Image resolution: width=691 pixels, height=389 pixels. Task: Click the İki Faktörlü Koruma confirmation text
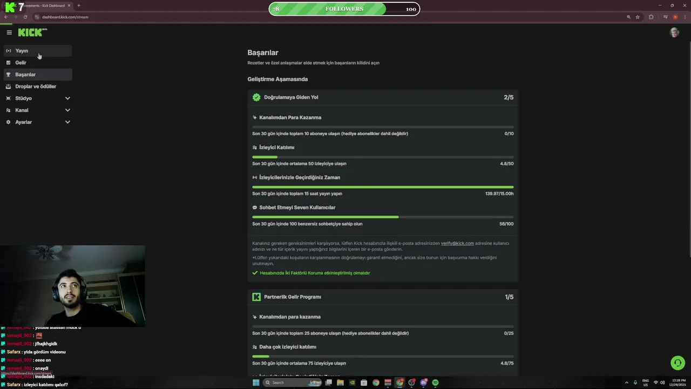(315, 273)
